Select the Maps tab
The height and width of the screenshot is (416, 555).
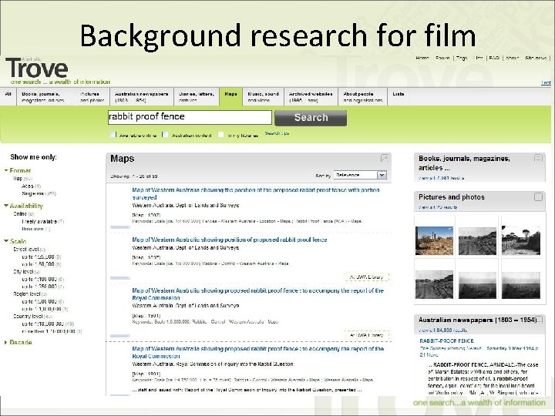230,96
